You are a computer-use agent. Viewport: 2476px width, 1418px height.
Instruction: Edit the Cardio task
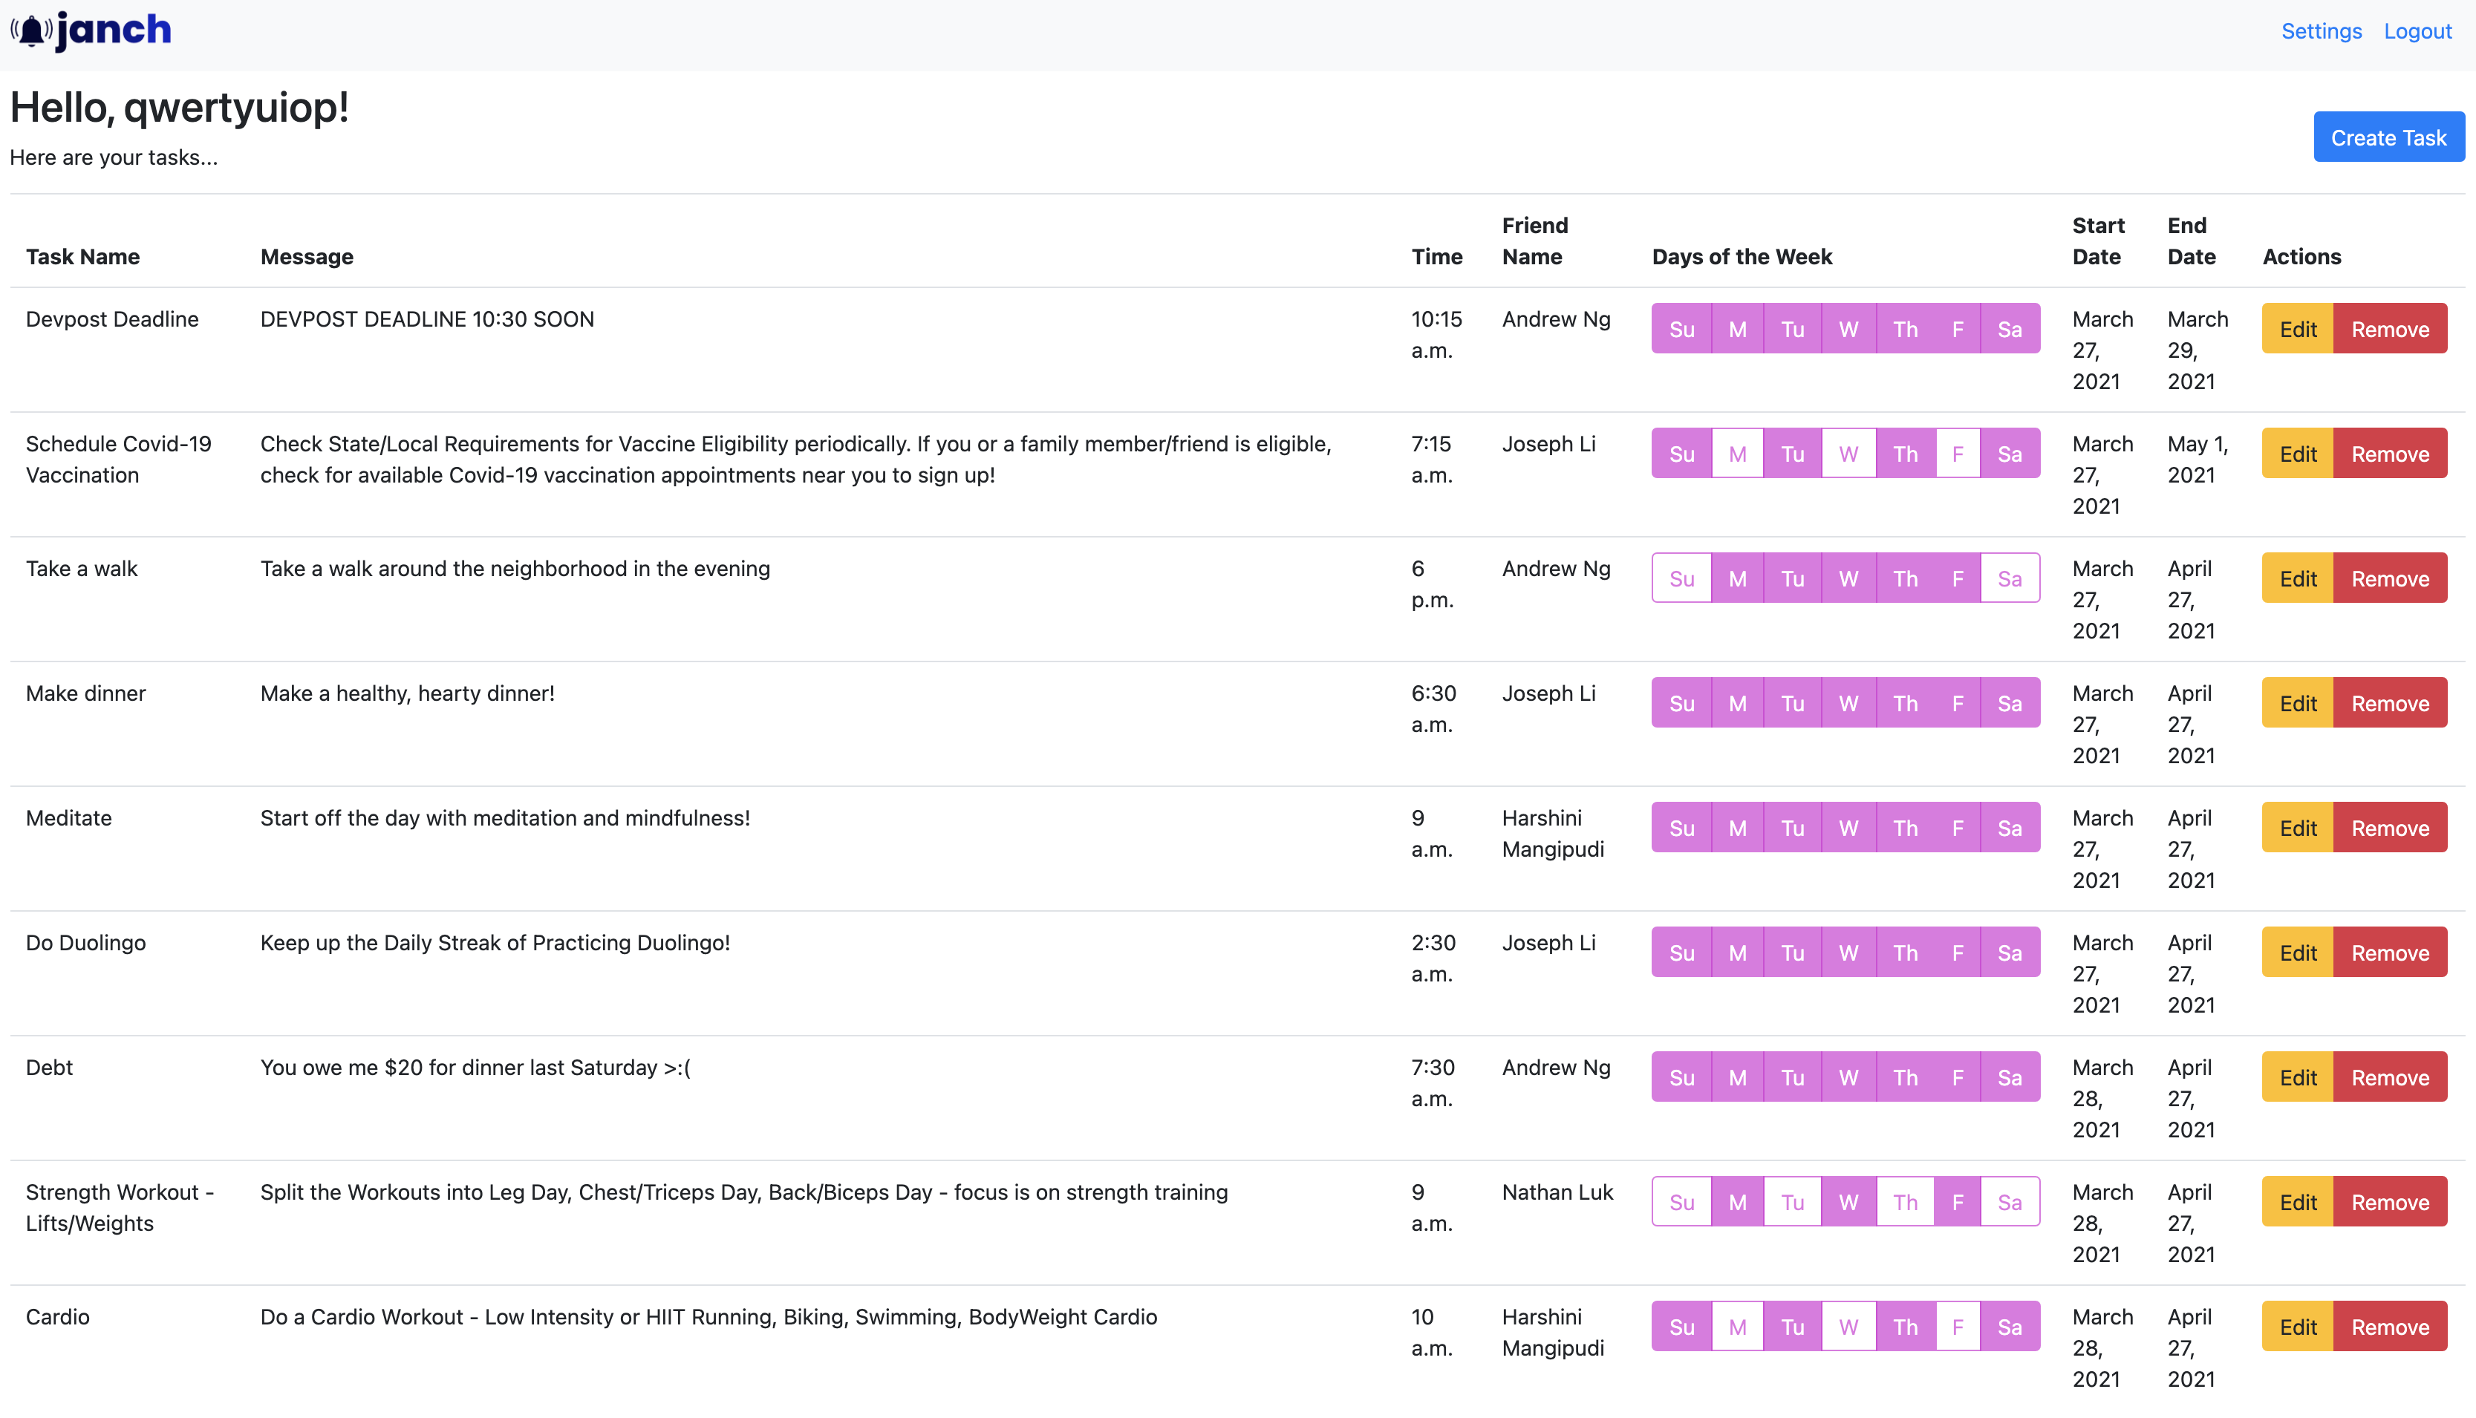[x=2297, y=1327]
